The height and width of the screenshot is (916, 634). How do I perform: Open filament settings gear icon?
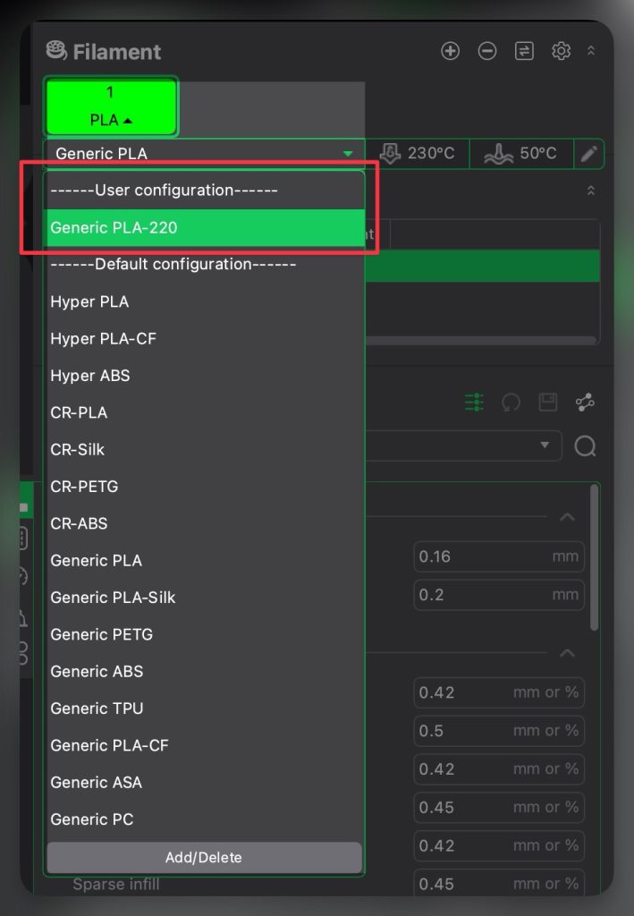(x=561, y=51)
